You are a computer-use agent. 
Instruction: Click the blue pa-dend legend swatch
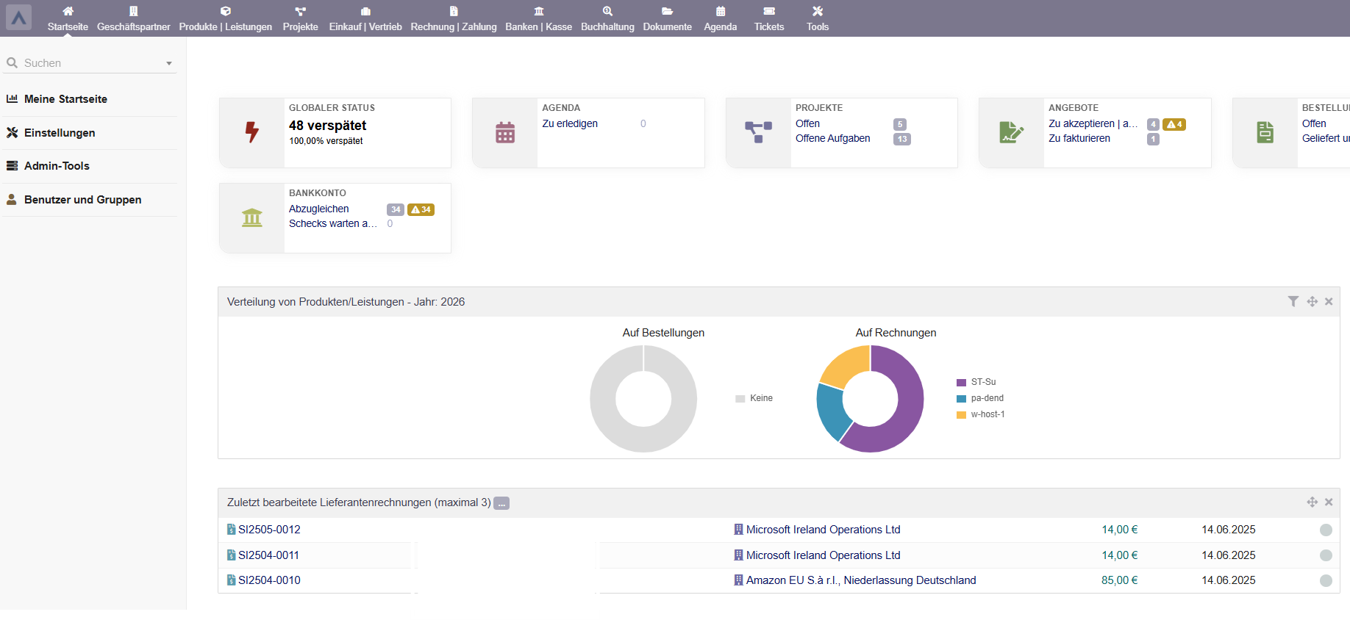point(961,399)
